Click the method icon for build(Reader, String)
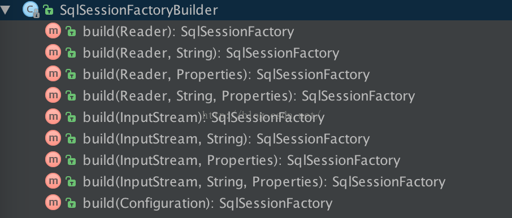 coord(53,53)
